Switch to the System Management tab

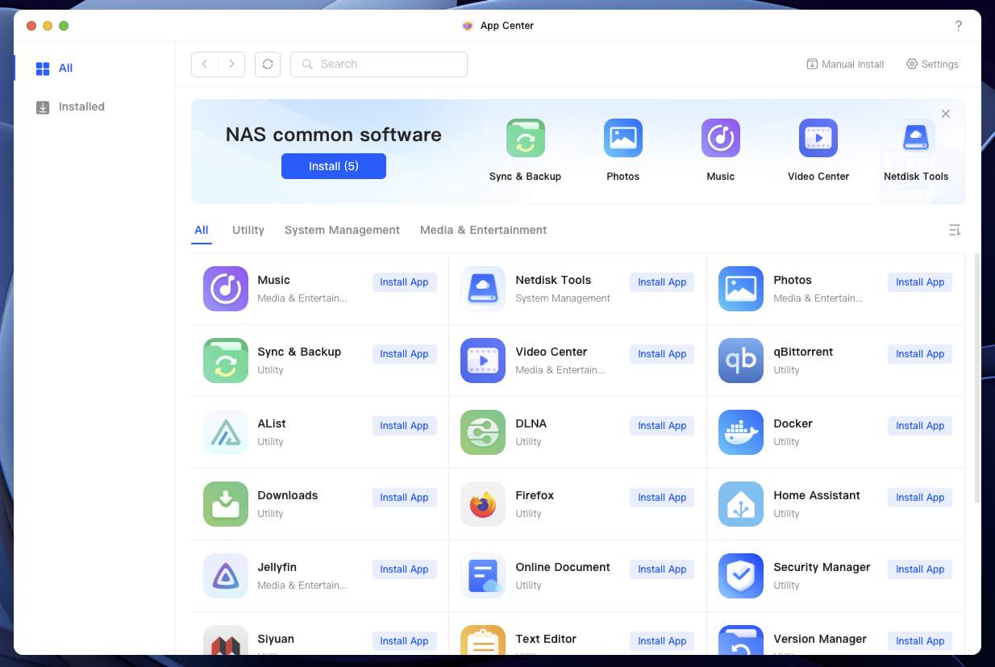pyautogui.click(x=342, y=230)
